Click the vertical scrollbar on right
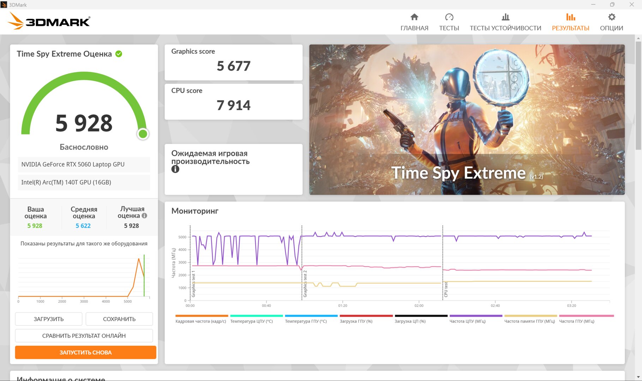Viewport: 642px width, 381px height. click(638, 95)
